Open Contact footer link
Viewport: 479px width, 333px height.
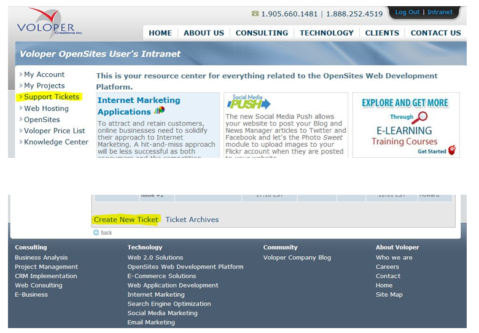coord(388,276)
